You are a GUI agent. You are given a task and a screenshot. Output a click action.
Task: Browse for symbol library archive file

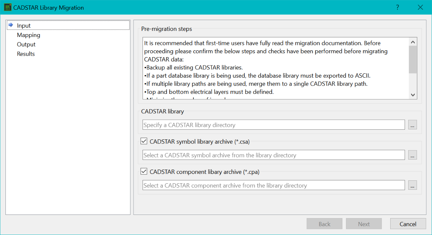[x=413, y=155]
